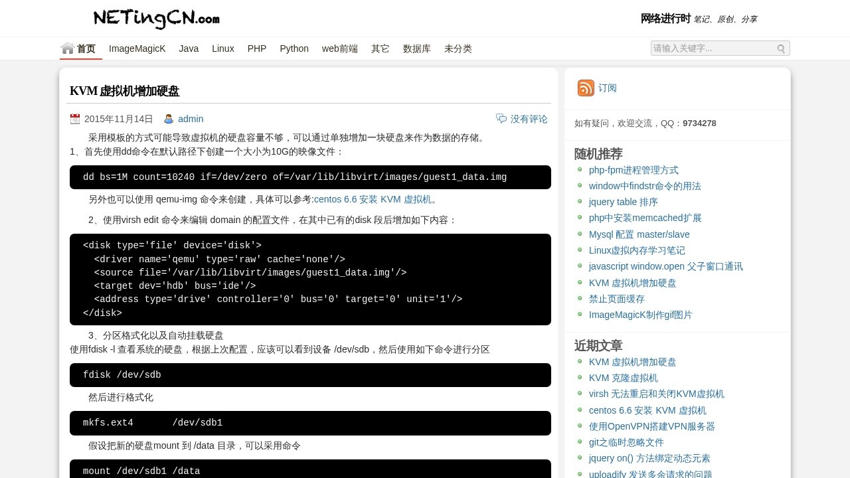This screenshot has height=478, width=850.
Task: Click the search magnifier icon
Action: tap(780, 48)
